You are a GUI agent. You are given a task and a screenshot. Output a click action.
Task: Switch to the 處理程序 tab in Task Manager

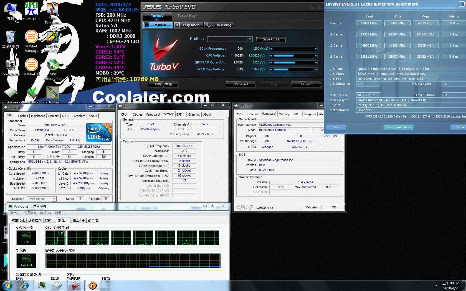click(35, 221)
